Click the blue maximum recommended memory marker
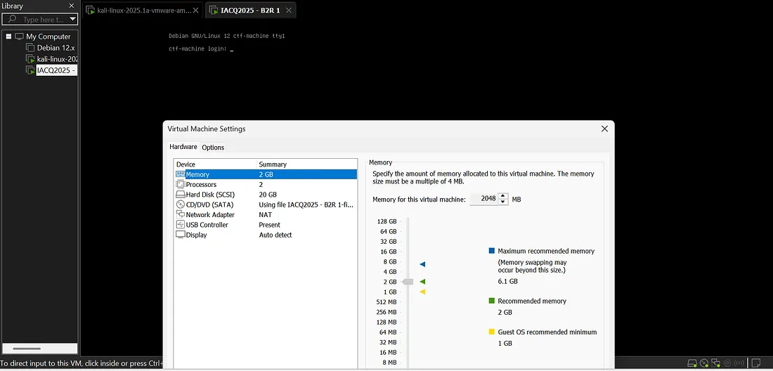This screenshot has height=371, width=773. pyautogui.click(x=422, y=264)
